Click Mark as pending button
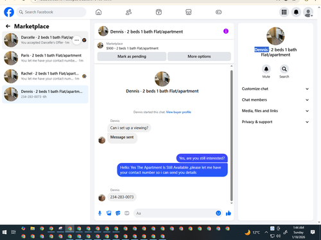The height and width of the screenshot is (240, 321). (x=132, y=56)
